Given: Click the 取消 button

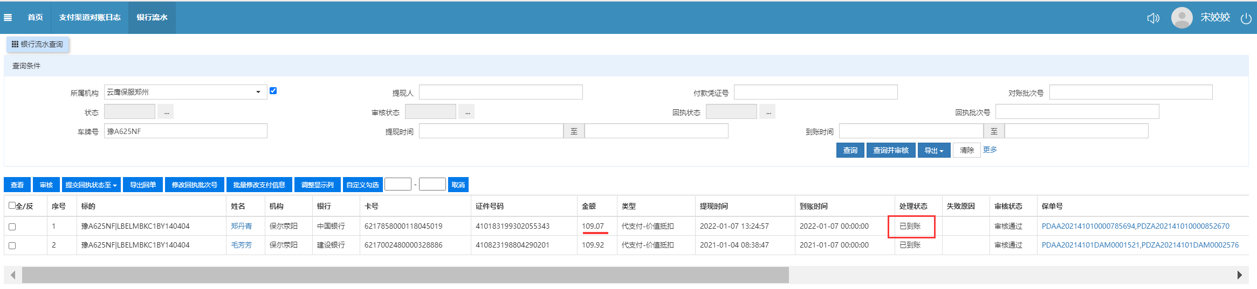Looking at the screenshot, I should pyautogui.click(x=458, y=185).
